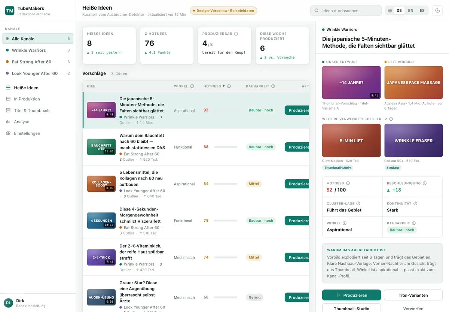Open Heiße Ideen in the sidebar
This screenshot has height=312, width=449.
click(x=38, y=88)
